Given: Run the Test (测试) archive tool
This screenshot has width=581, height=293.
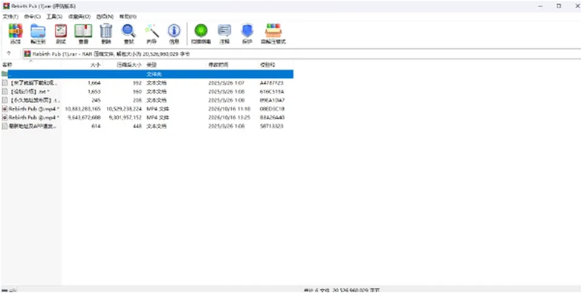Looking at the screenshot, I should pyautogui.click(x=61, y=34).
